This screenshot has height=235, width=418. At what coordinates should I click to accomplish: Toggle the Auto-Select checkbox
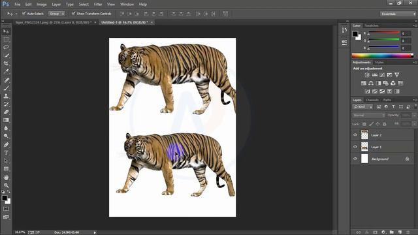pos(24,13)
